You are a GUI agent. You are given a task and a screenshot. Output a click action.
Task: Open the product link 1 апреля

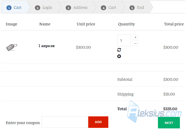[46, 46]
